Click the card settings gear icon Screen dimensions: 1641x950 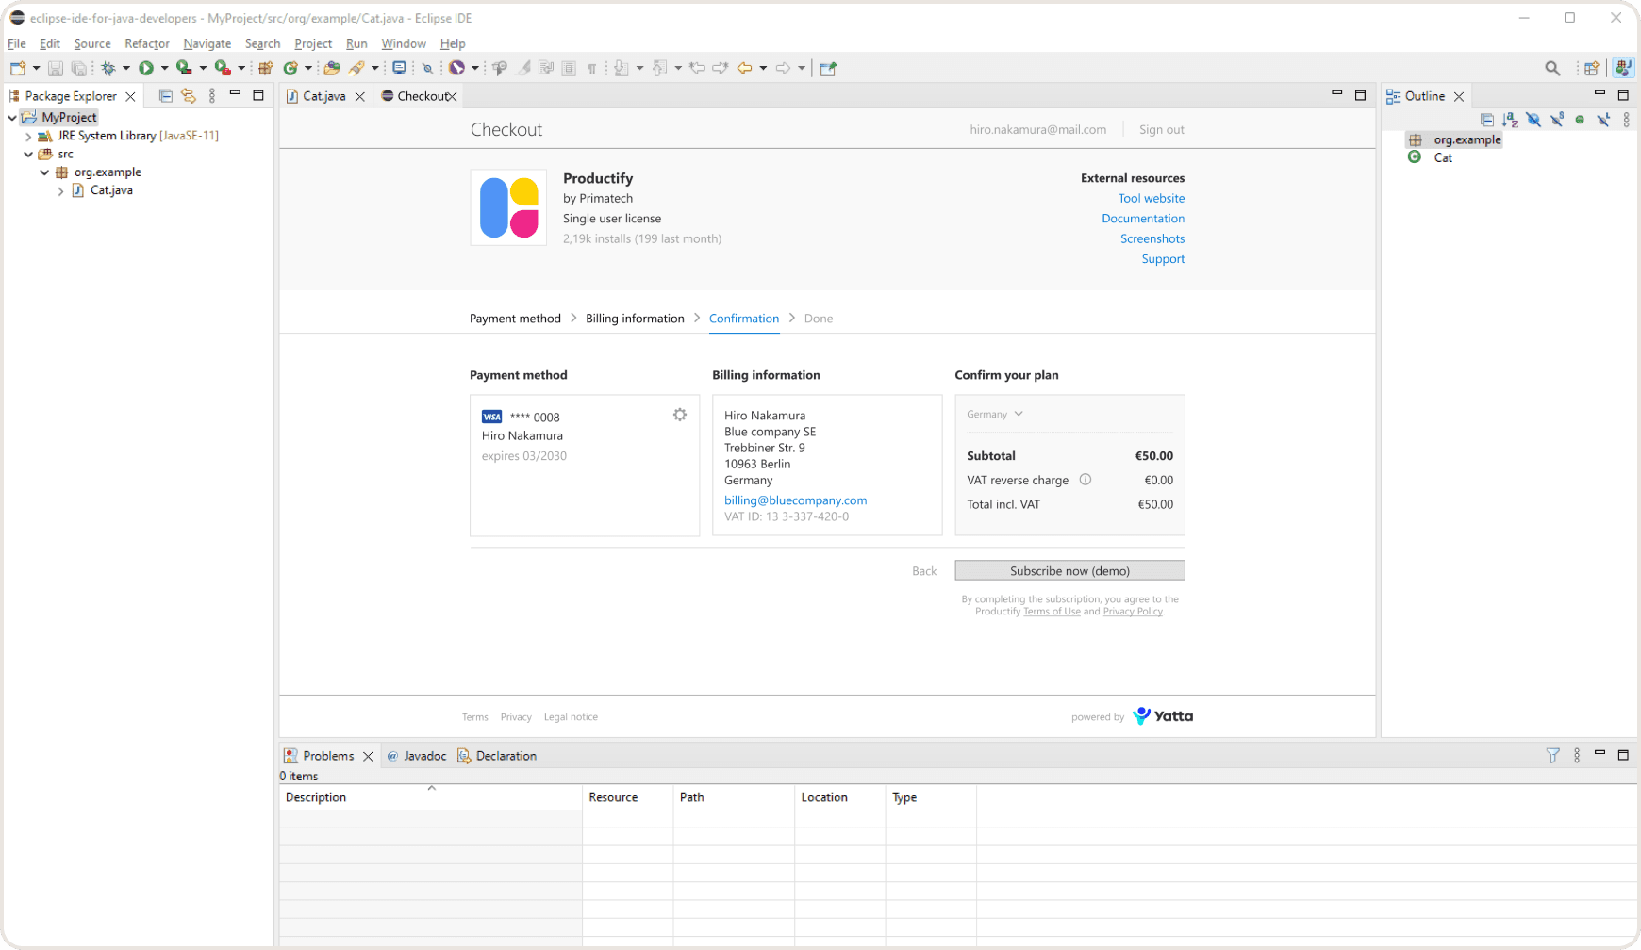680,415
